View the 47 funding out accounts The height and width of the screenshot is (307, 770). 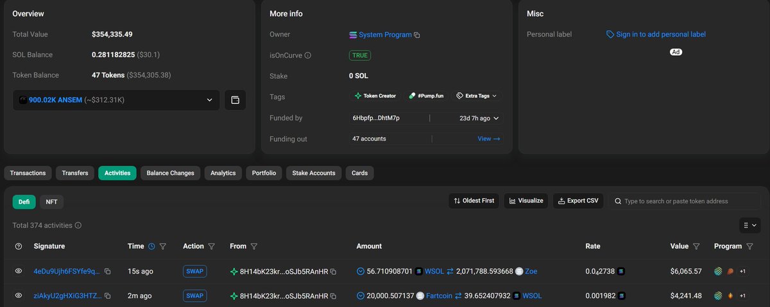point(489,138)
